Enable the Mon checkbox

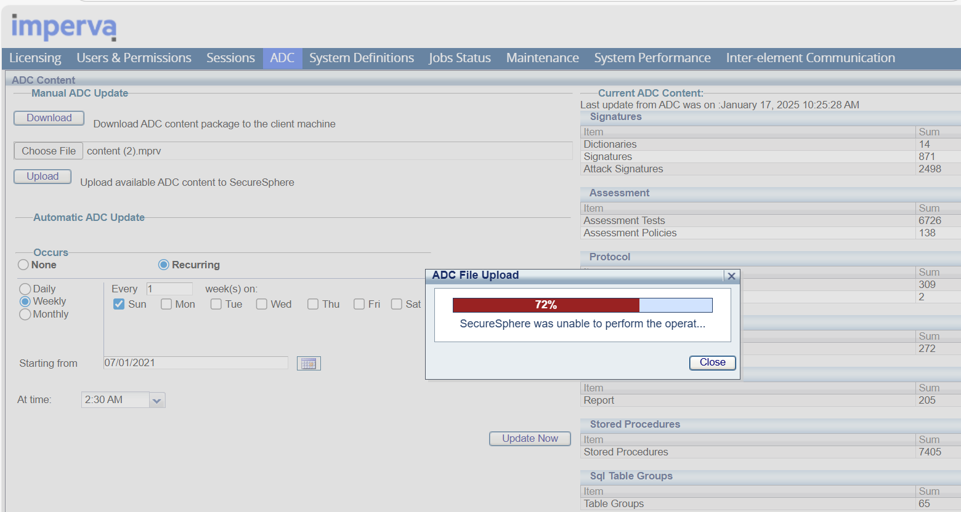click(x=166, y=304)
